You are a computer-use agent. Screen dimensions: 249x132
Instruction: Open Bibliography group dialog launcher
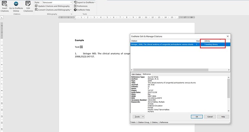[71, 14]
